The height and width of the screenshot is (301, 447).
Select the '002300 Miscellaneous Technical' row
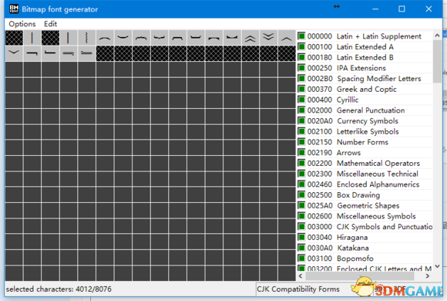tap(365, 174)
